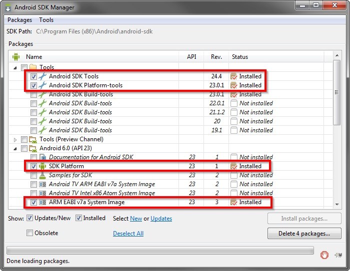The width and height of the screenshot is (350, 271).
Task: Click the Android SDK Manager title bar icon
Action: point(8,7)
